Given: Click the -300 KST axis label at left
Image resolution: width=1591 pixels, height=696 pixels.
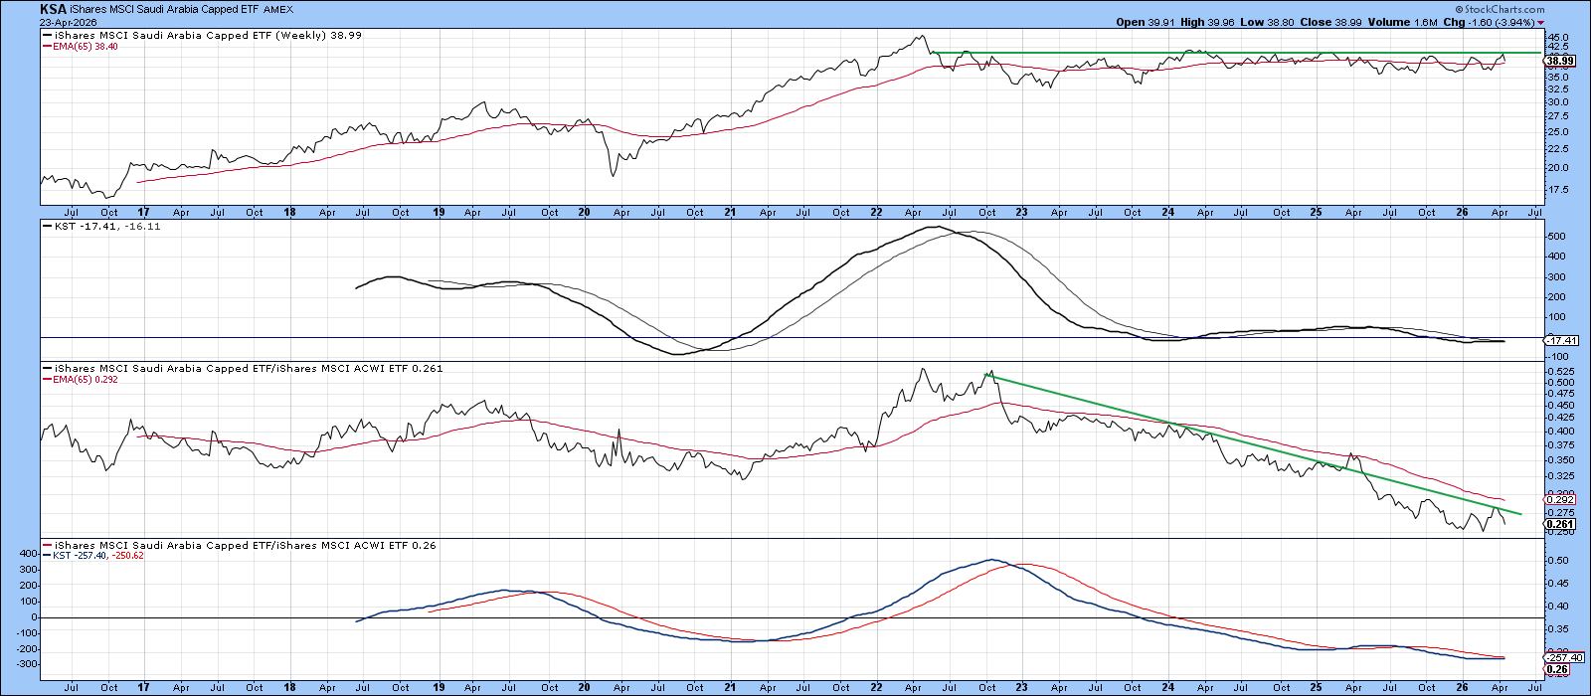Looking at the screenshot, I should (27, 664).
